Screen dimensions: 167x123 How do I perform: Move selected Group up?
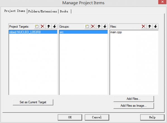point(99,26)
